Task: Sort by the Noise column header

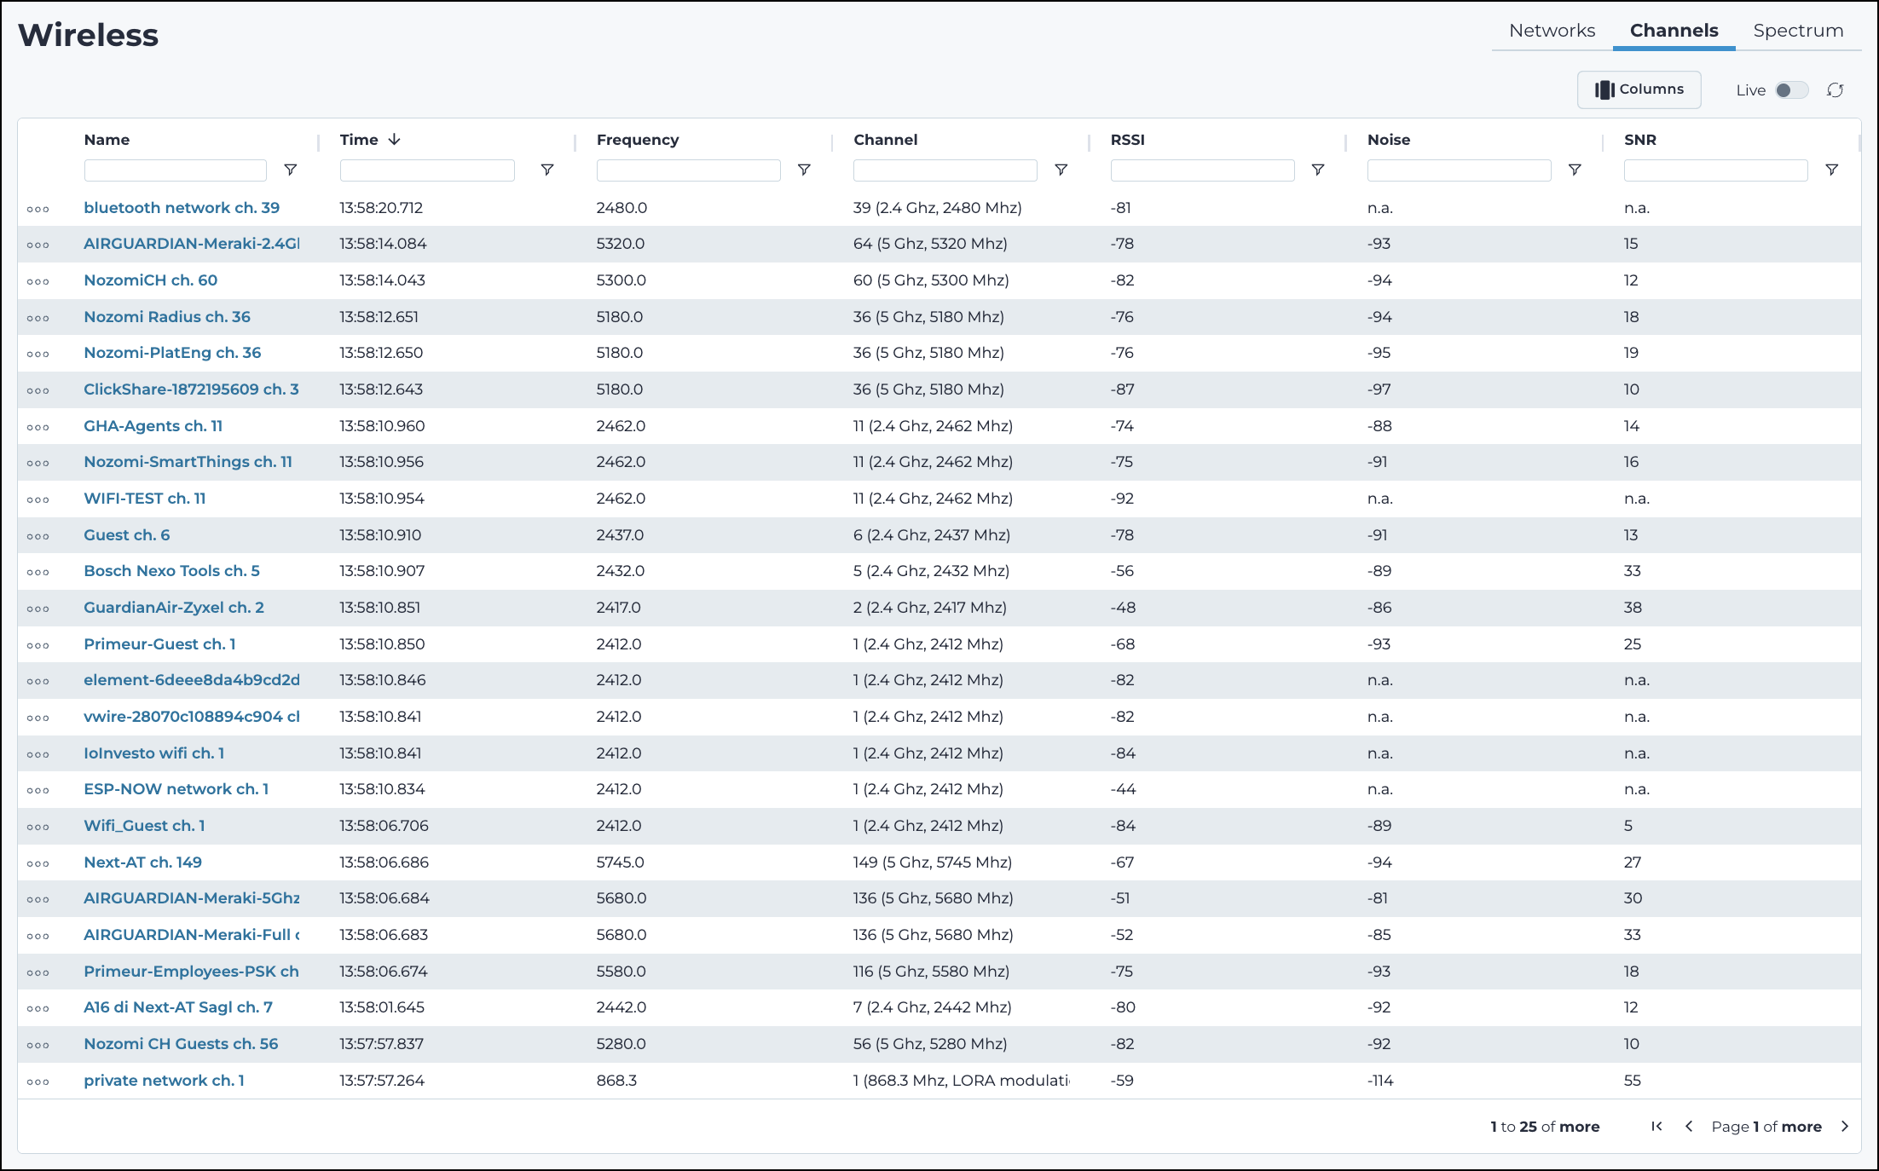Action: click(x=1389, y=140)
